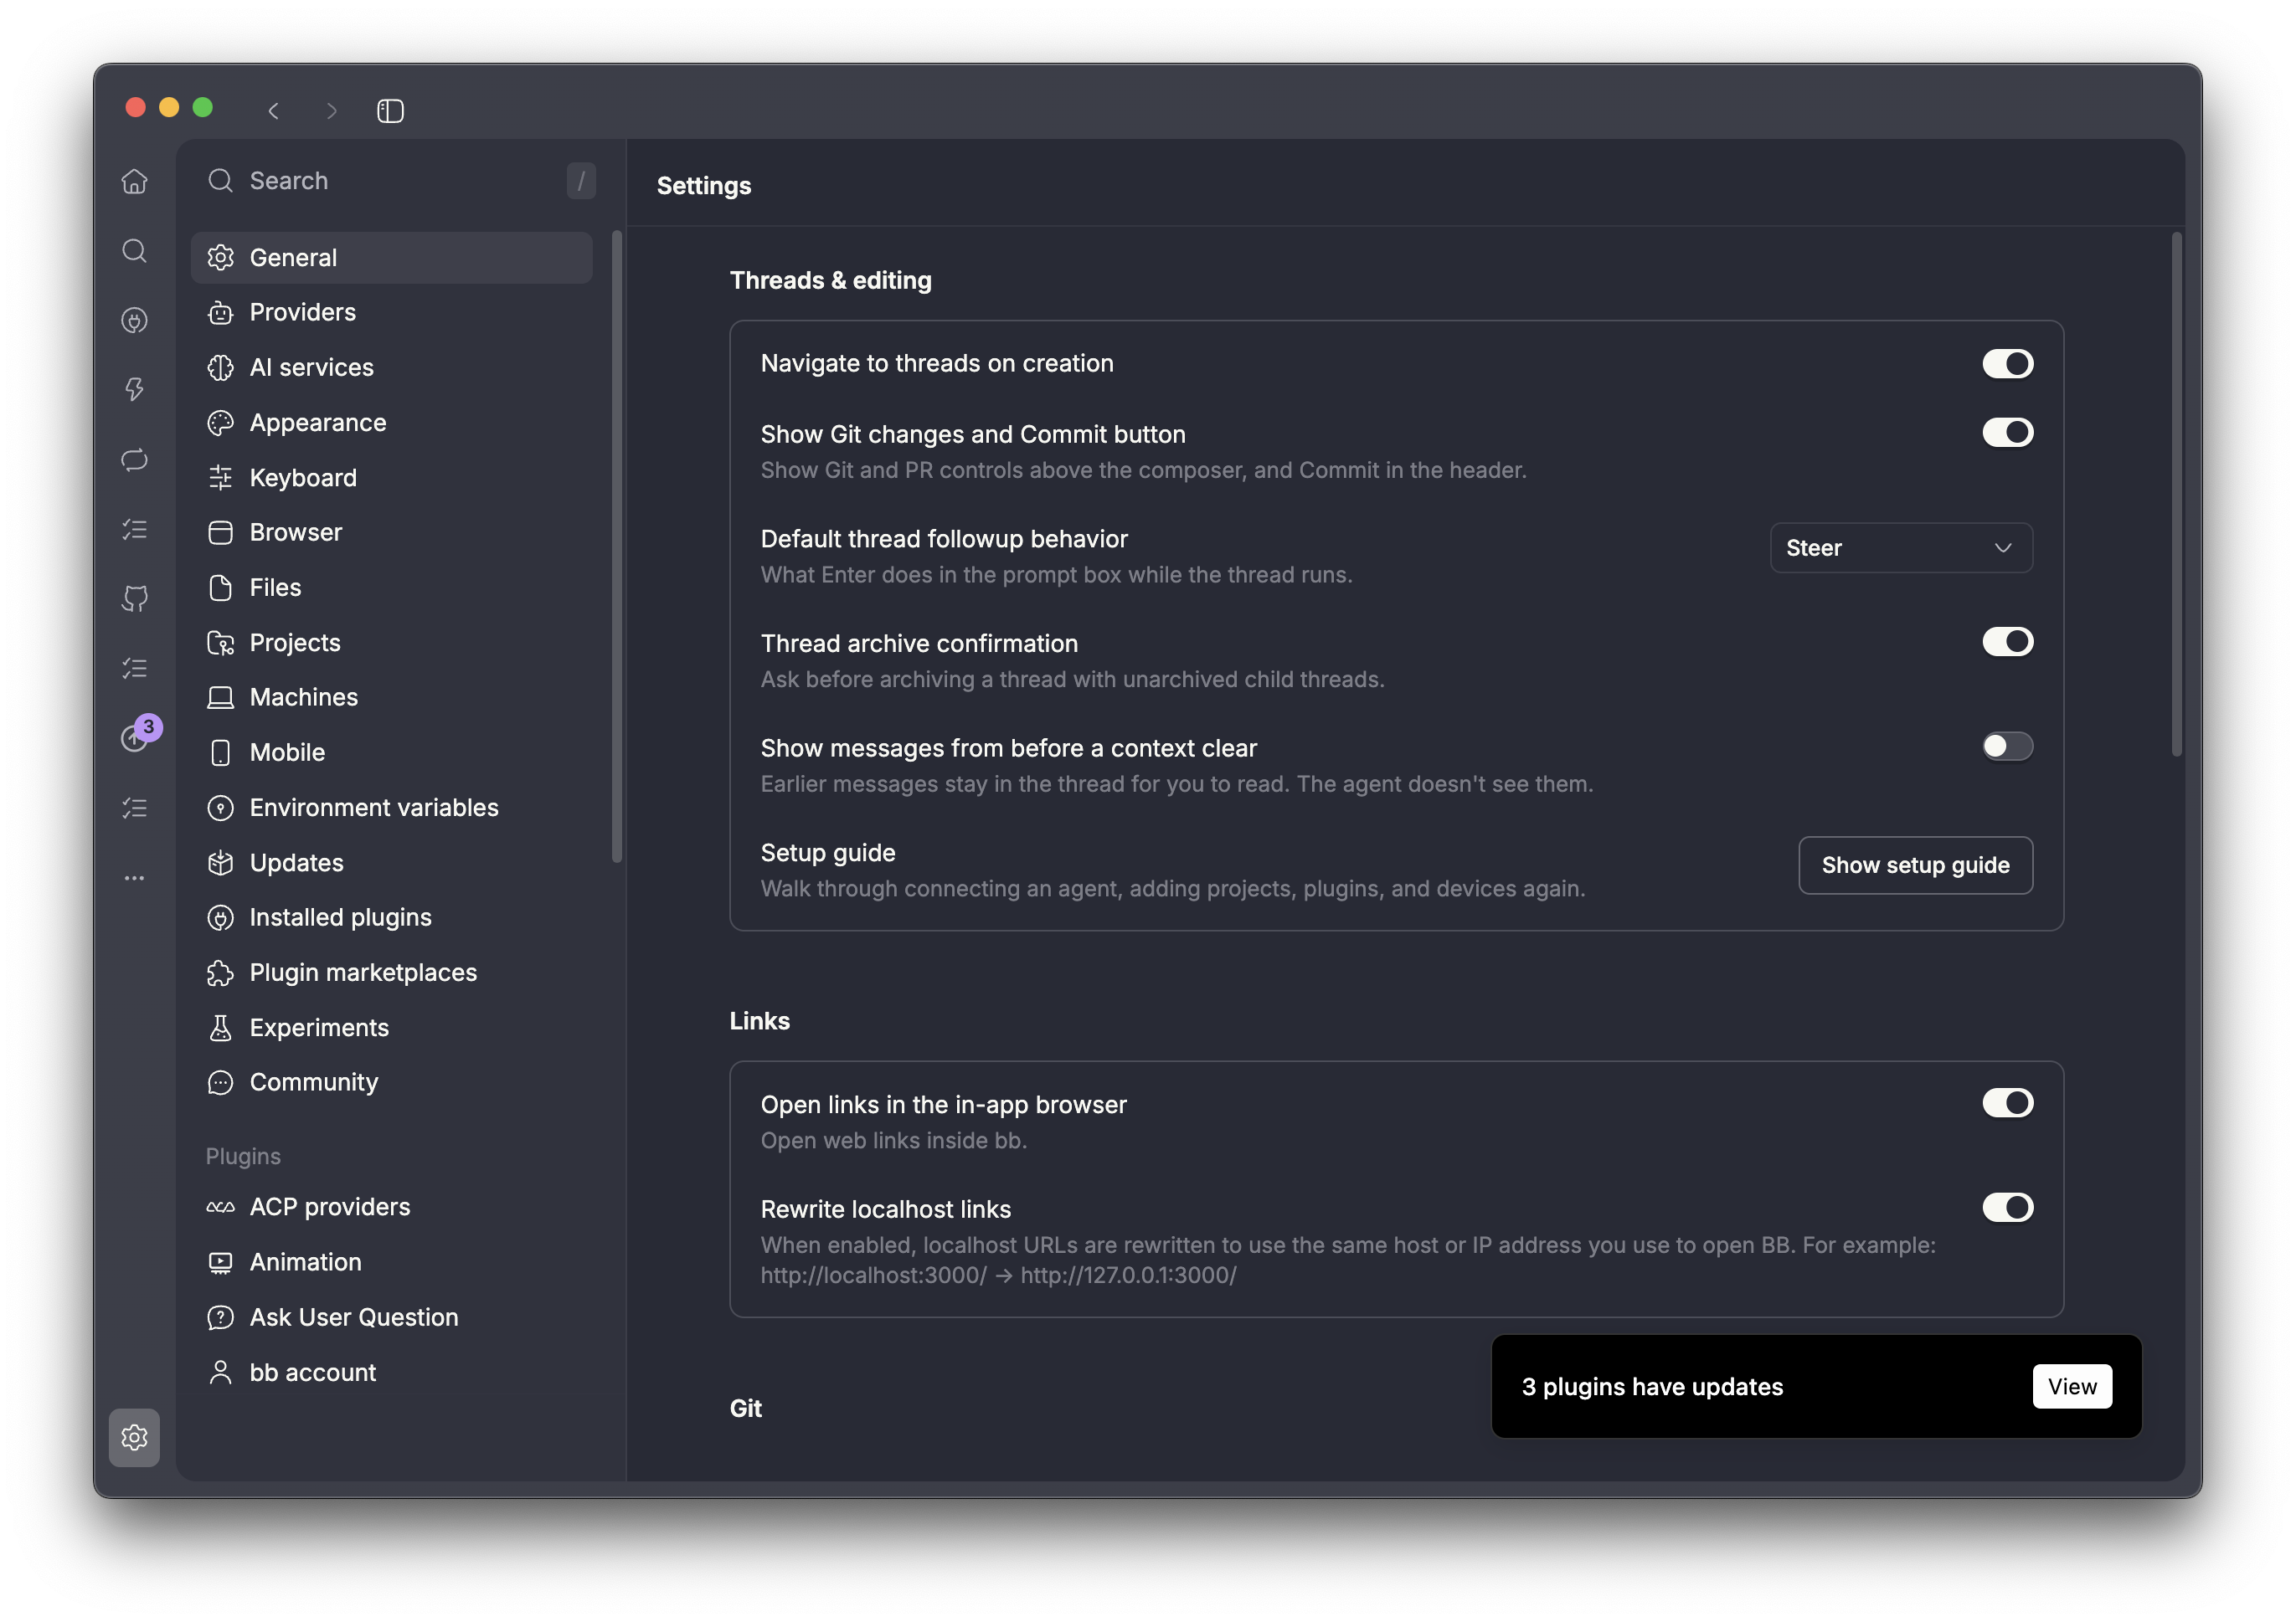Viewport: 2296px width, 1622px height.
Task: Click the Search field in settings sidebar
Action: [400, 181]
